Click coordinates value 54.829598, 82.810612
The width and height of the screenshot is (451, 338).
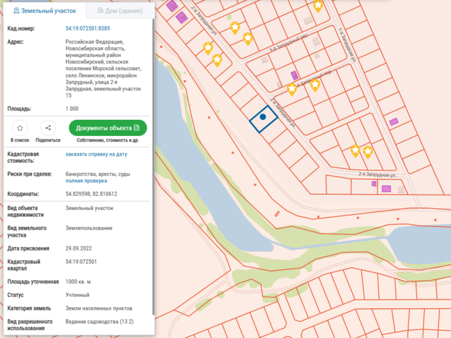pos(91,194)
